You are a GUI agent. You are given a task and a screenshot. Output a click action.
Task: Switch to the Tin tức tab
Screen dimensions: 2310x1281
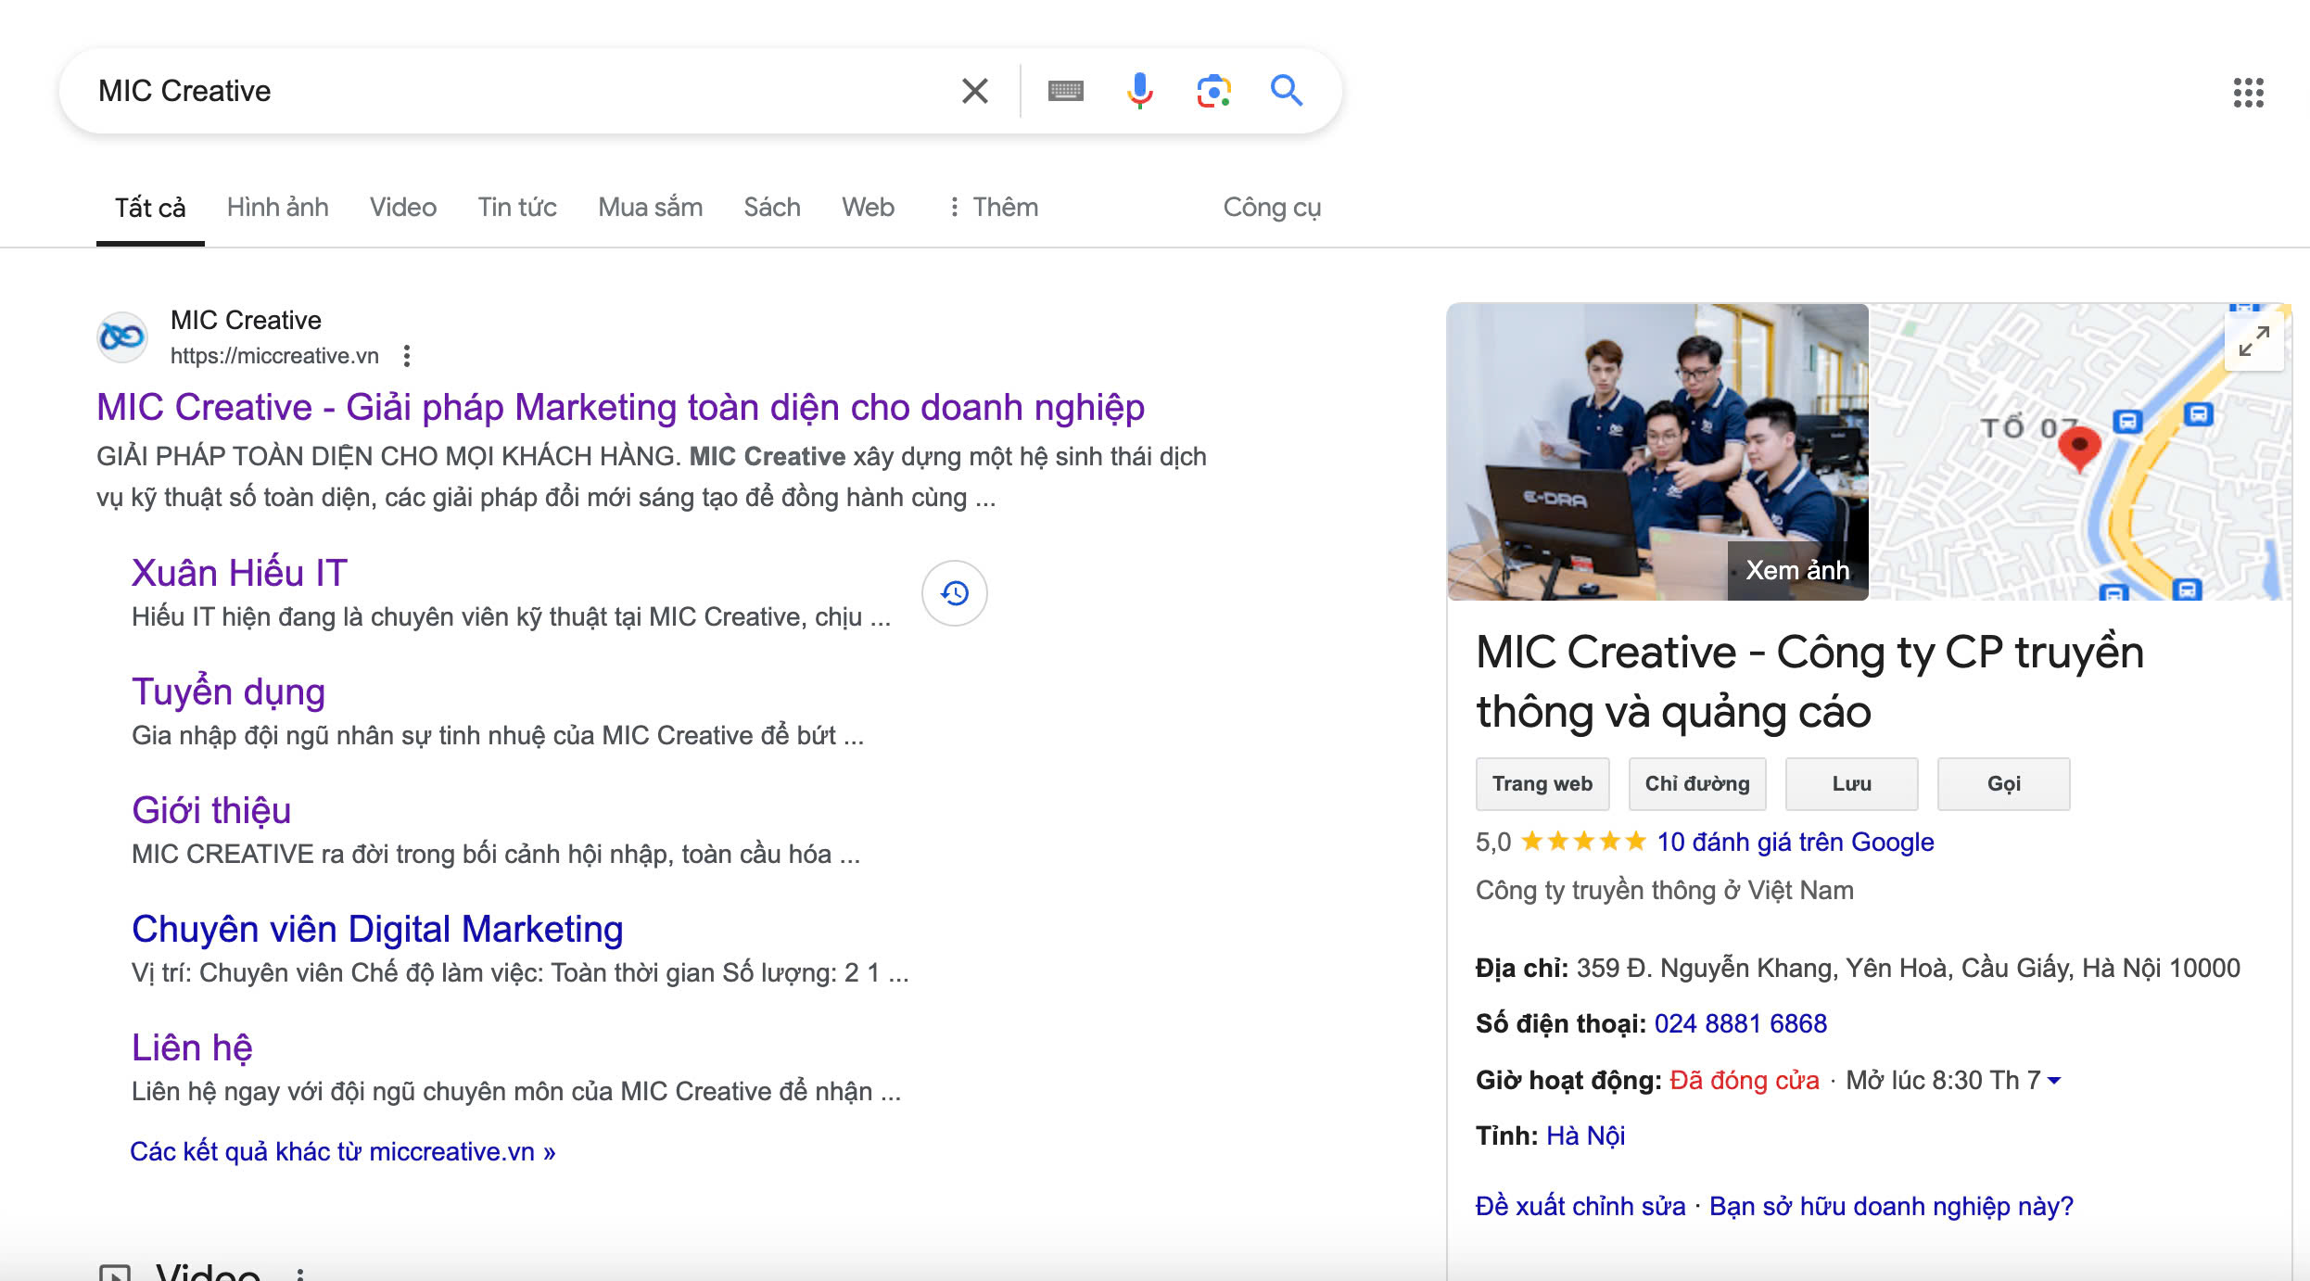517,208
